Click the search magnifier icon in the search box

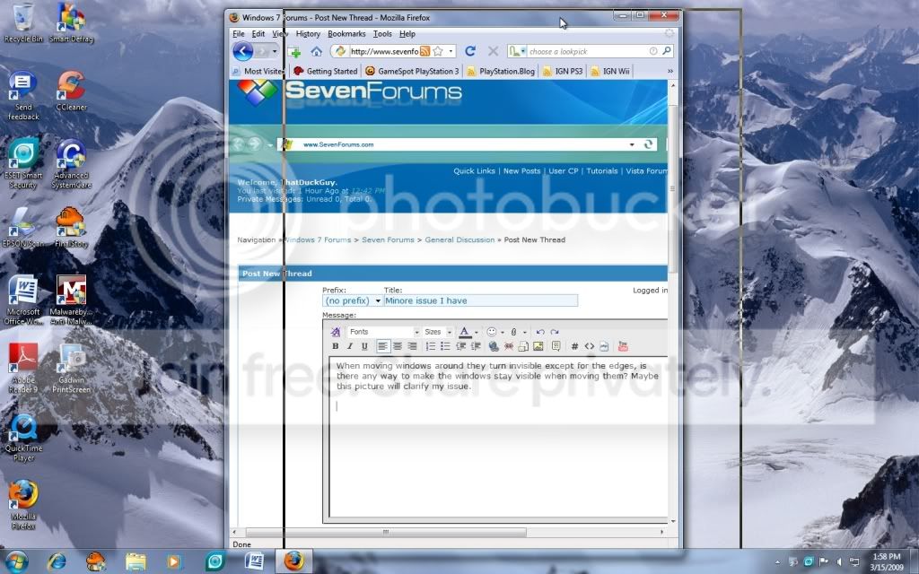tap(667, 51)
